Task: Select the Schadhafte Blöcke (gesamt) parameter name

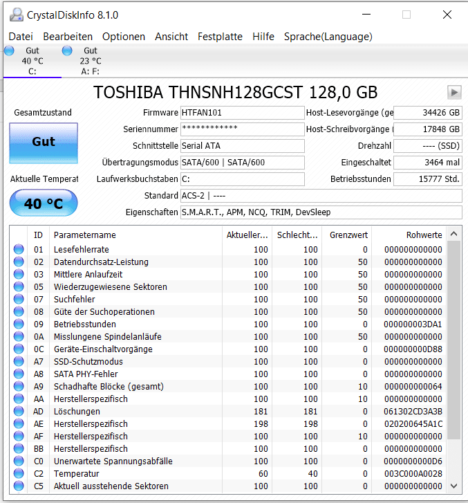Action: coord(109,387)
